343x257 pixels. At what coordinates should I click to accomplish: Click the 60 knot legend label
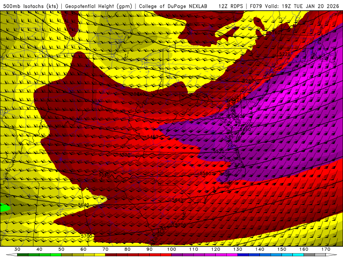tap(83, 249)
